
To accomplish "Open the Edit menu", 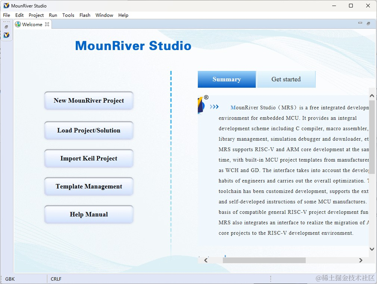I will point(20,15).
